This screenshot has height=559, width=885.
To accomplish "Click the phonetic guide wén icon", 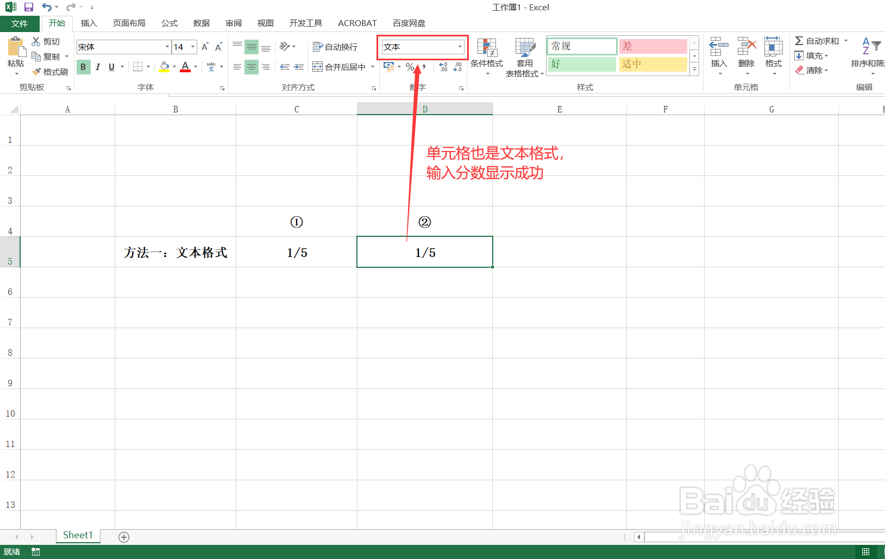I will pyautogui.click(x=211, y=67).
